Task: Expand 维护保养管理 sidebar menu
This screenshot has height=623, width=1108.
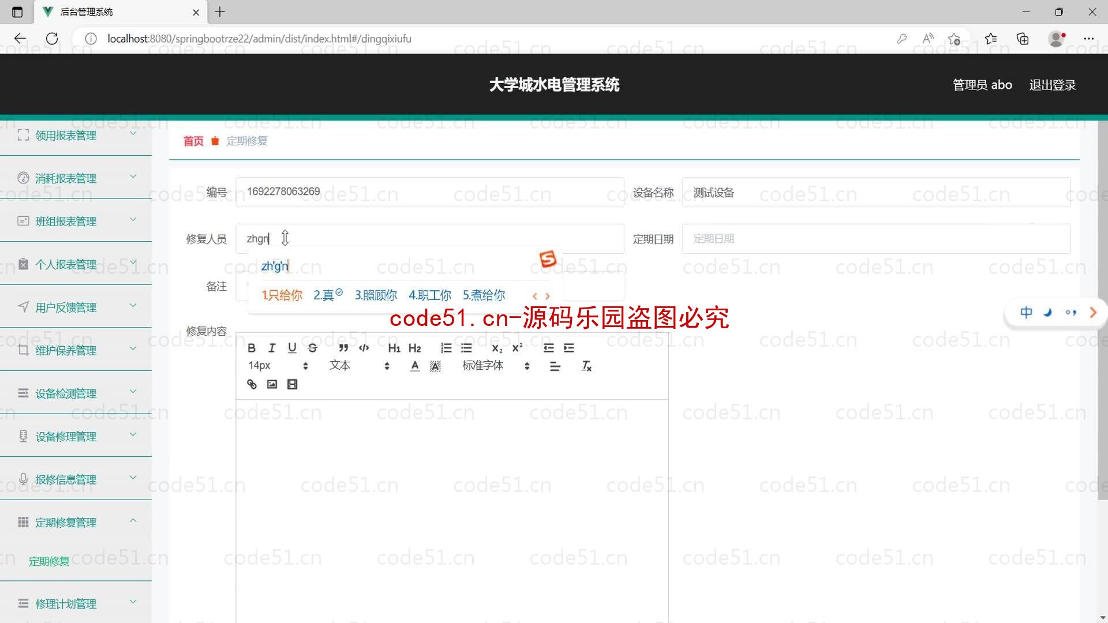Action: pos(76,350)
